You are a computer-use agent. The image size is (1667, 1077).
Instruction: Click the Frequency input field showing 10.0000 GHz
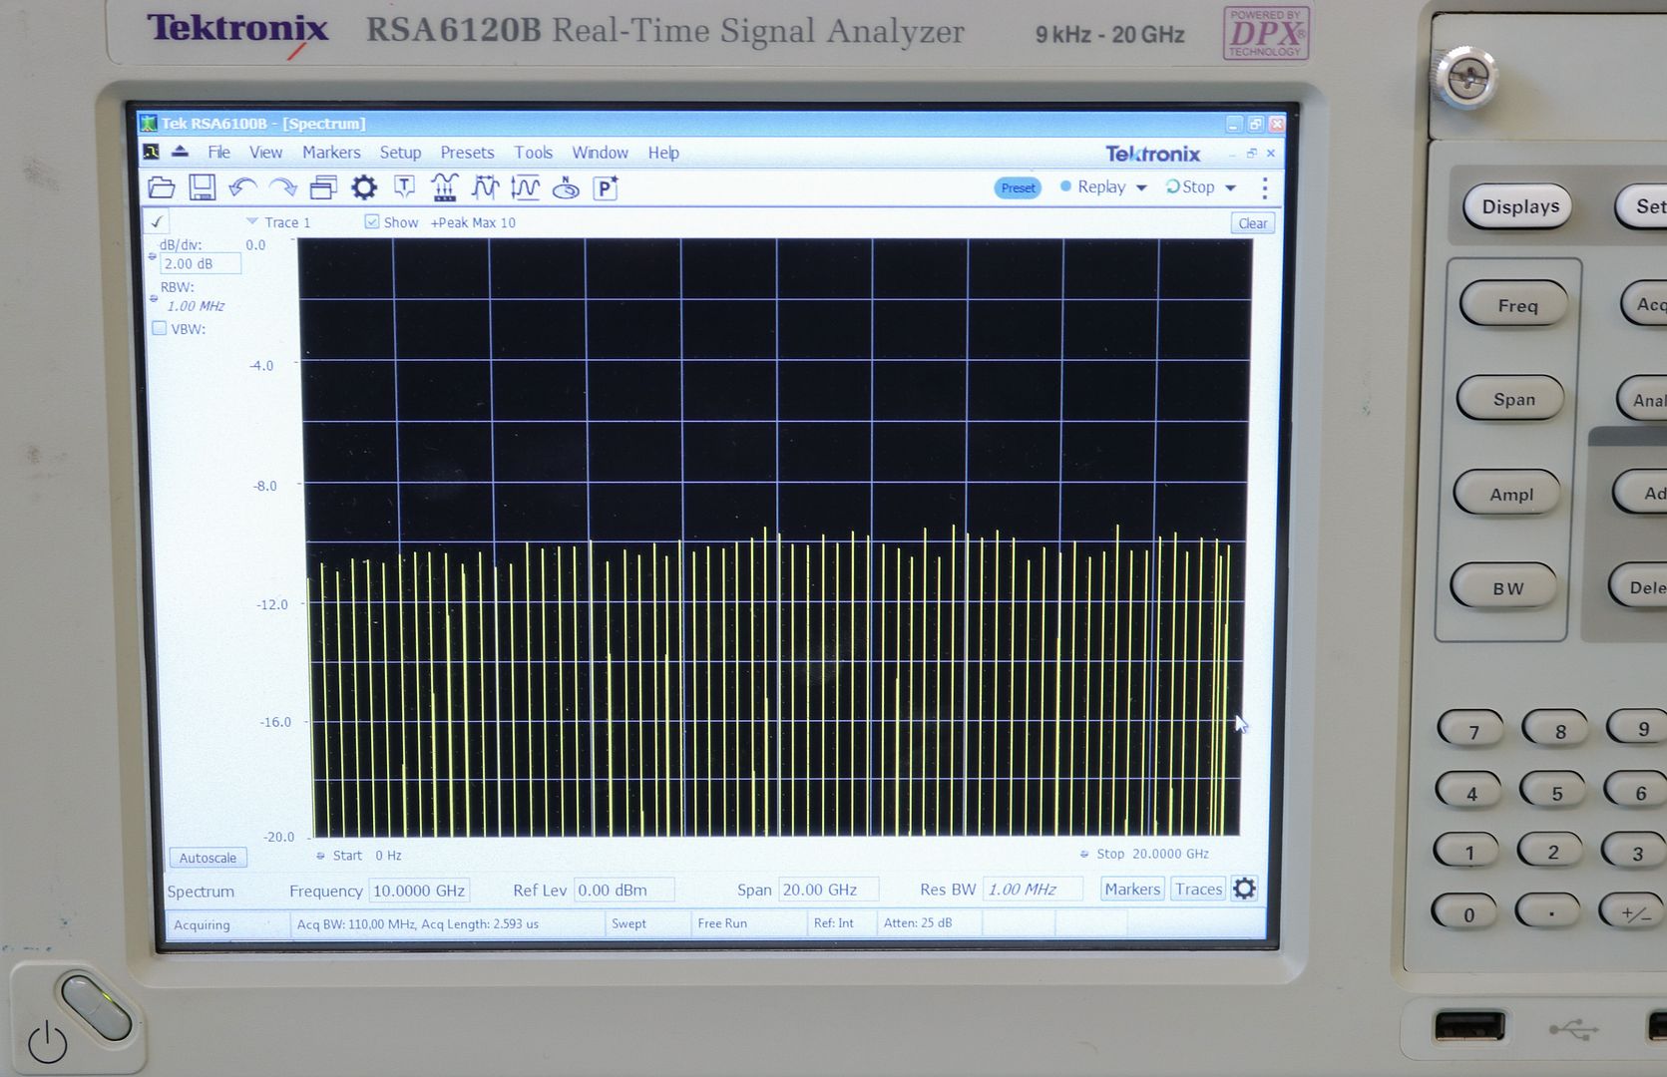click(x=419, y=891)
